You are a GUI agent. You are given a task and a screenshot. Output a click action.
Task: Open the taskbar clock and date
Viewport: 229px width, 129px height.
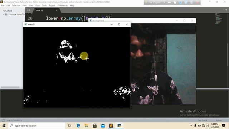pos(215,126)
